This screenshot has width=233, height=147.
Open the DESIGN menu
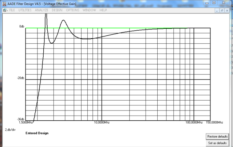pyautogui.click(x=57, y=10)
